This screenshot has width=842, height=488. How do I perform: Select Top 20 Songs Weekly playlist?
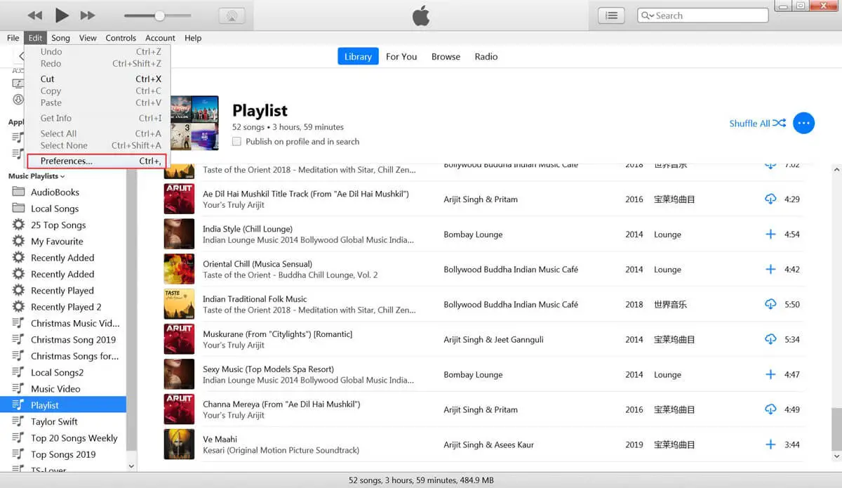coord(74,437)
